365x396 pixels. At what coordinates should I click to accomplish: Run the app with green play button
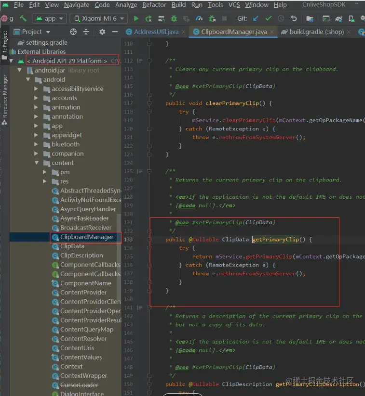point(136,18)
